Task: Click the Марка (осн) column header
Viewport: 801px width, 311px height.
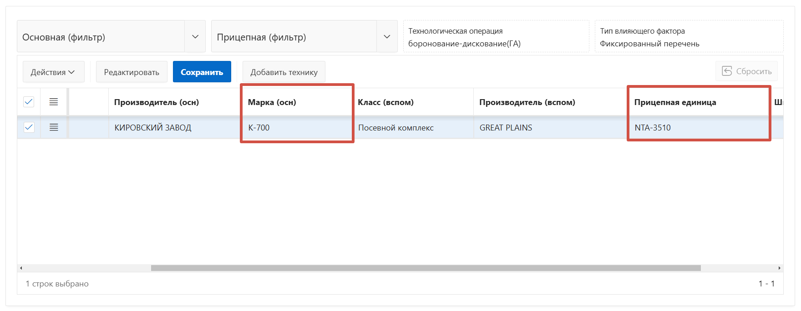Action: coord(272,102)
